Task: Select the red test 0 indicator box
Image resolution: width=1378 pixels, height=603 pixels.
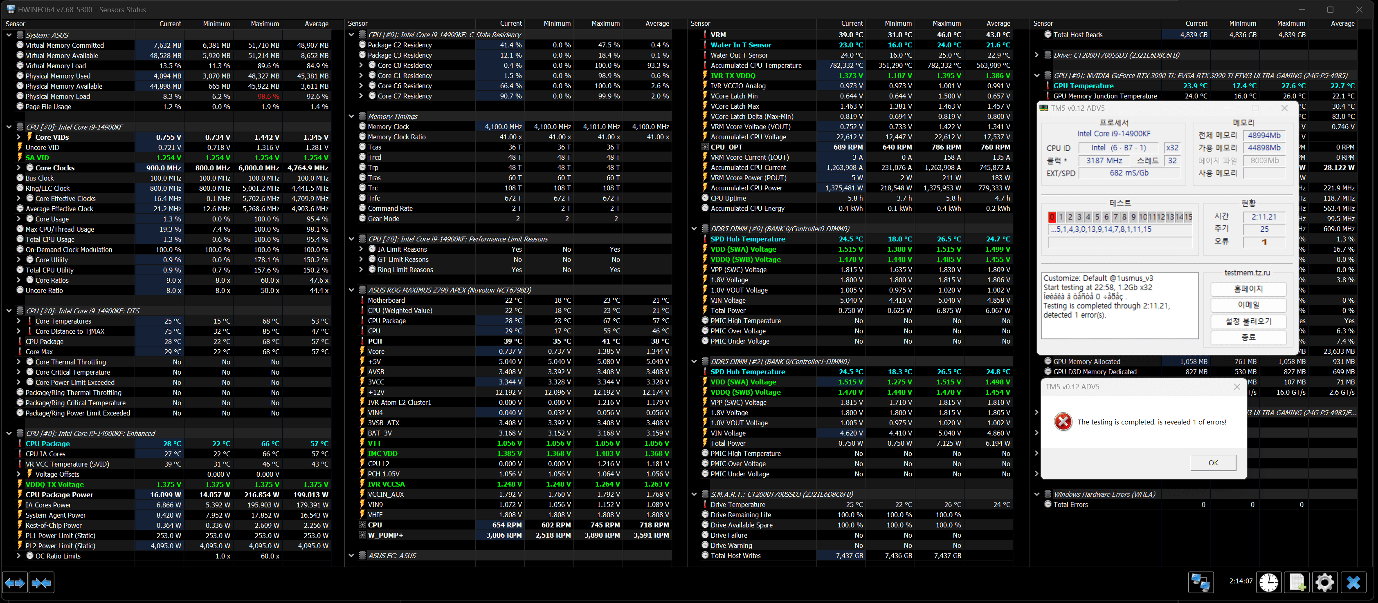Action: tap(1052, 217)
